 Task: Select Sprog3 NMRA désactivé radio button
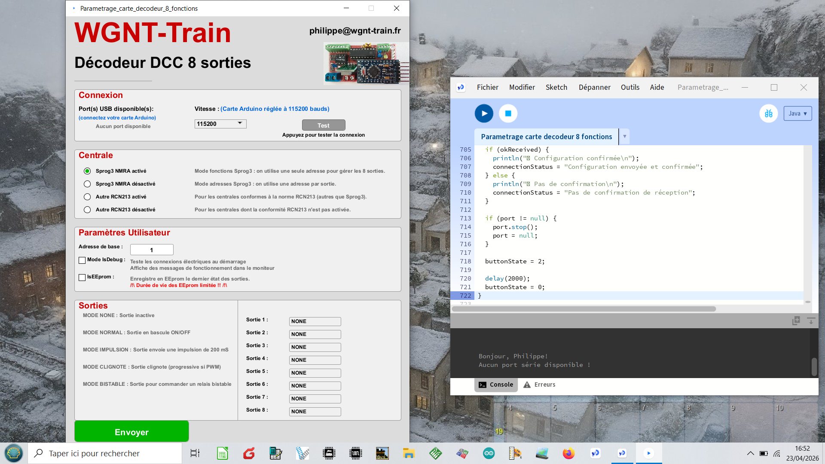click(87, 184)
